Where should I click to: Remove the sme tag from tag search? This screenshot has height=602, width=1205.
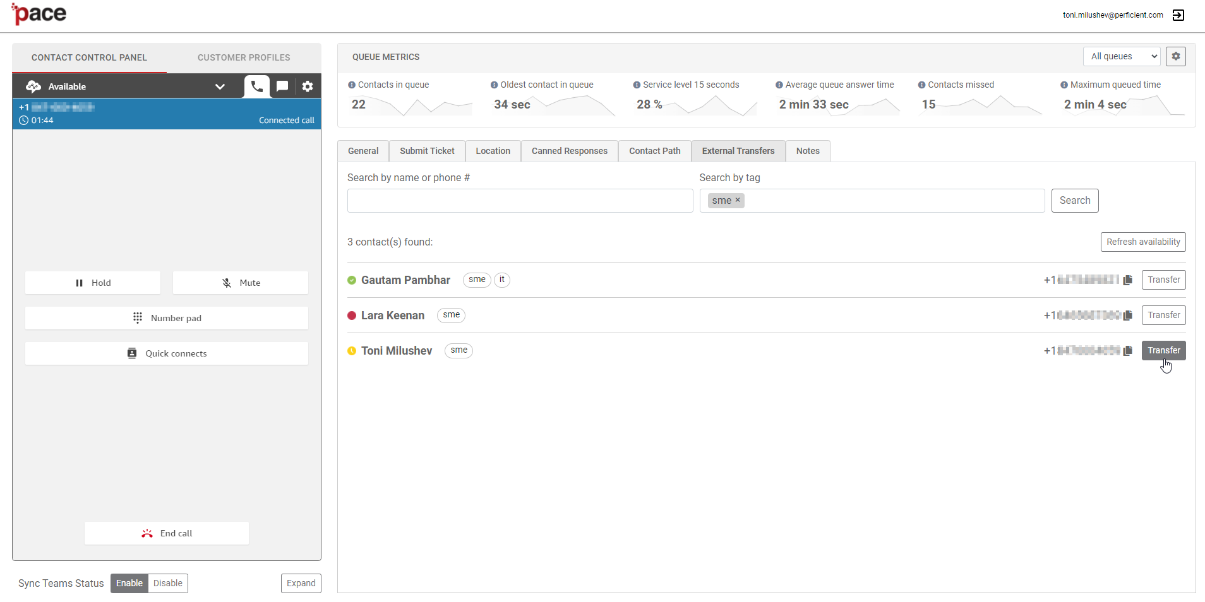[738, 200]
